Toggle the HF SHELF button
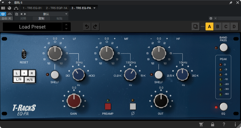The height and width of the screenshot is (128, 241). coord(159,75)
